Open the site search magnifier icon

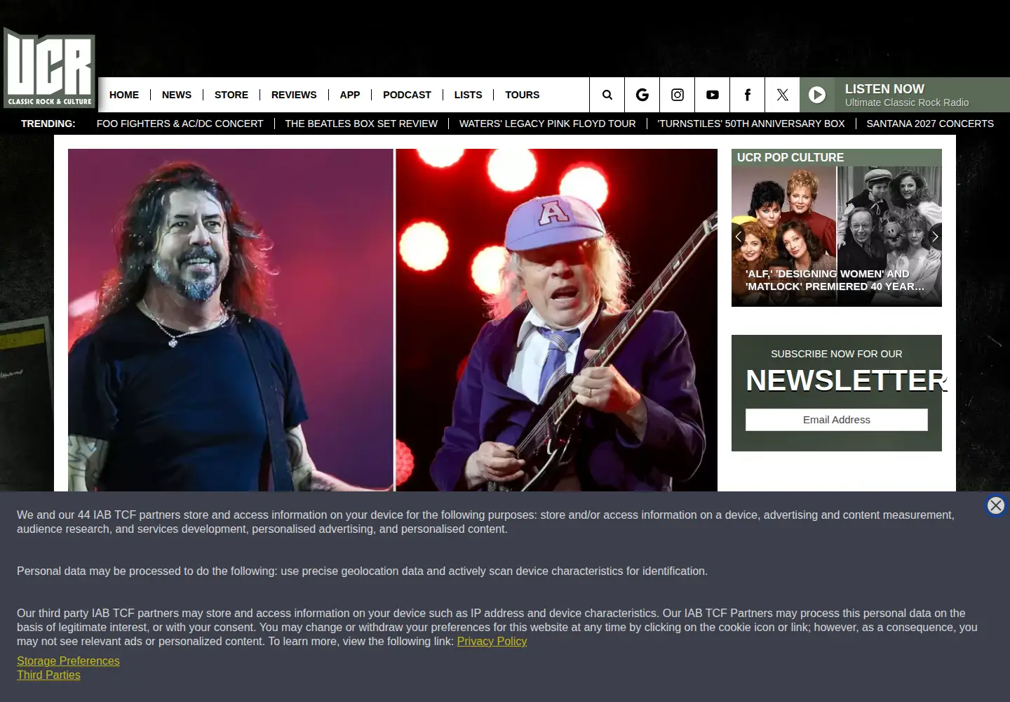(x=607, y=95)
